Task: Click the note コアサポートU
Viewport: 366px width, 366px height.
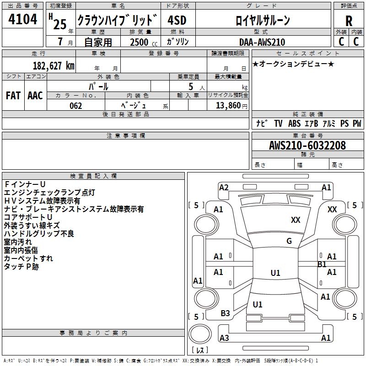Action: [x=28, y=217]
